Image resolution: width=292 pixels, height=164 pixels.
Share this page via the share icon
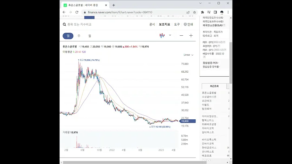click(188, 12)
